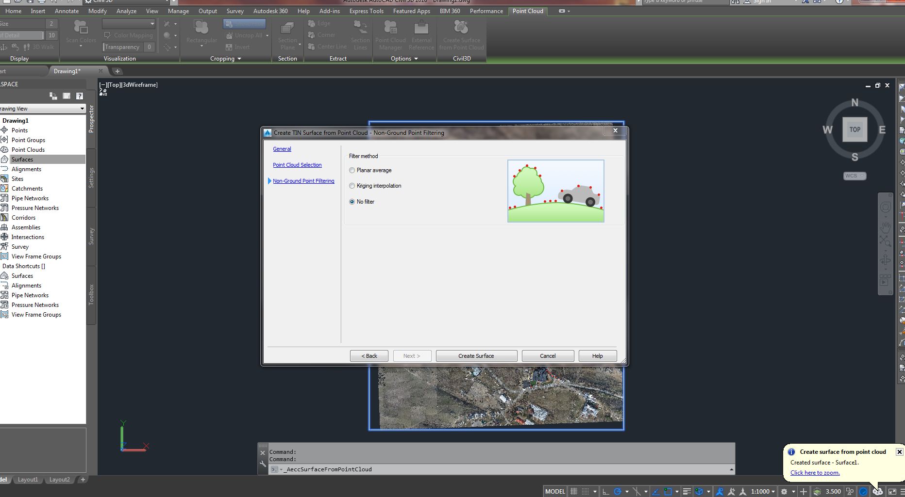Click the 'Click here to zoom' link
Image resolution: width=905 pixels, height=497 pixels.
pos(815,473)
